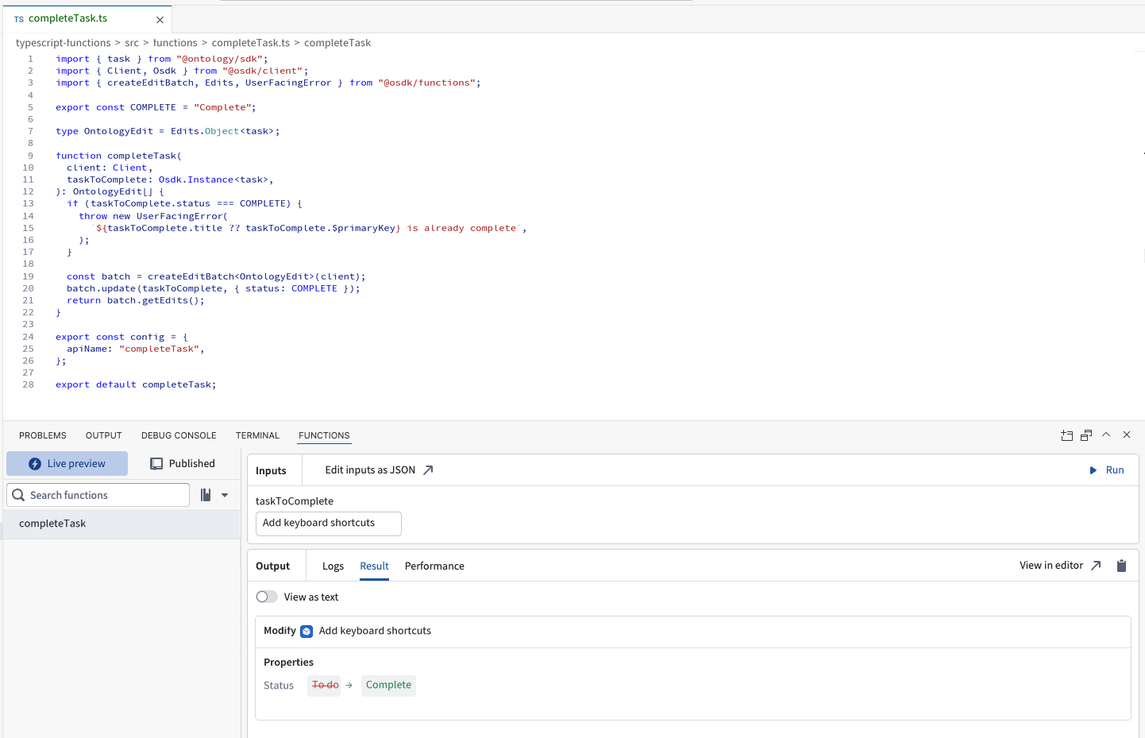Click the struck-through To do status tag
This screenshot has width=1145, height=738.
click(x=324, y=685)
